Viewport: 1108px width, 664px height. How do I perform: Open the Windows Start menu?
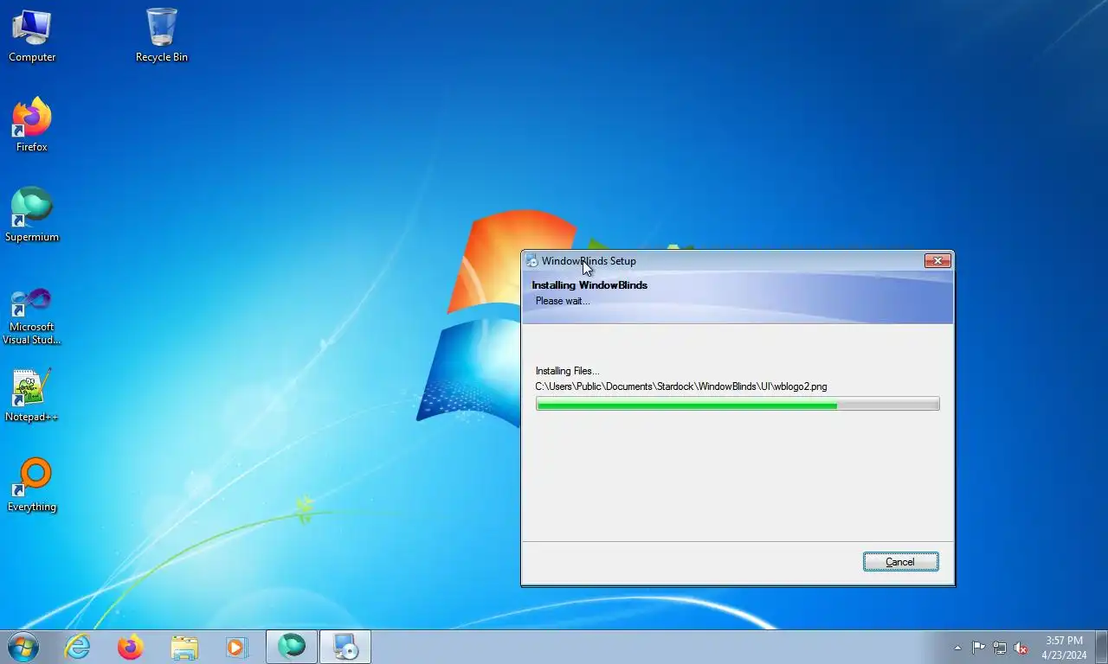click(23, 647)
